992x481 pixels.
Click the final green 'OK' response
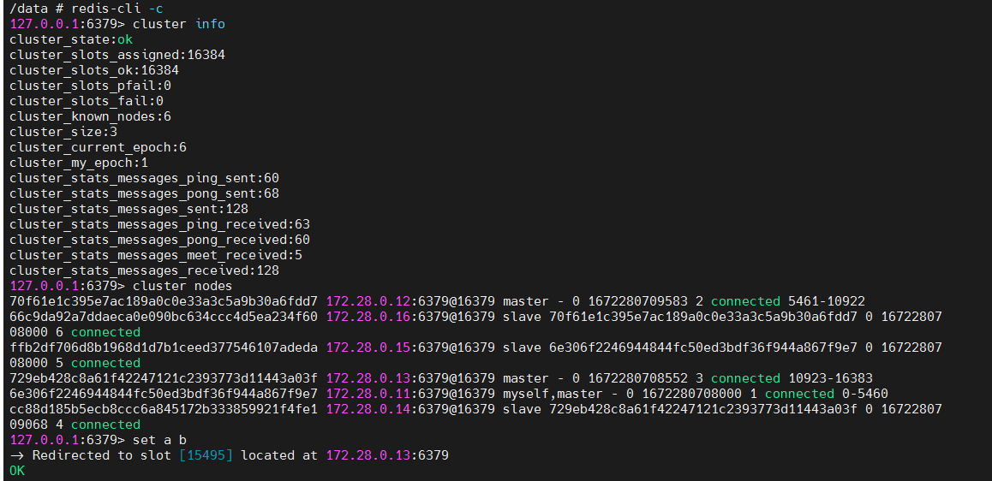pyautogui.click(x=17, y=471)
